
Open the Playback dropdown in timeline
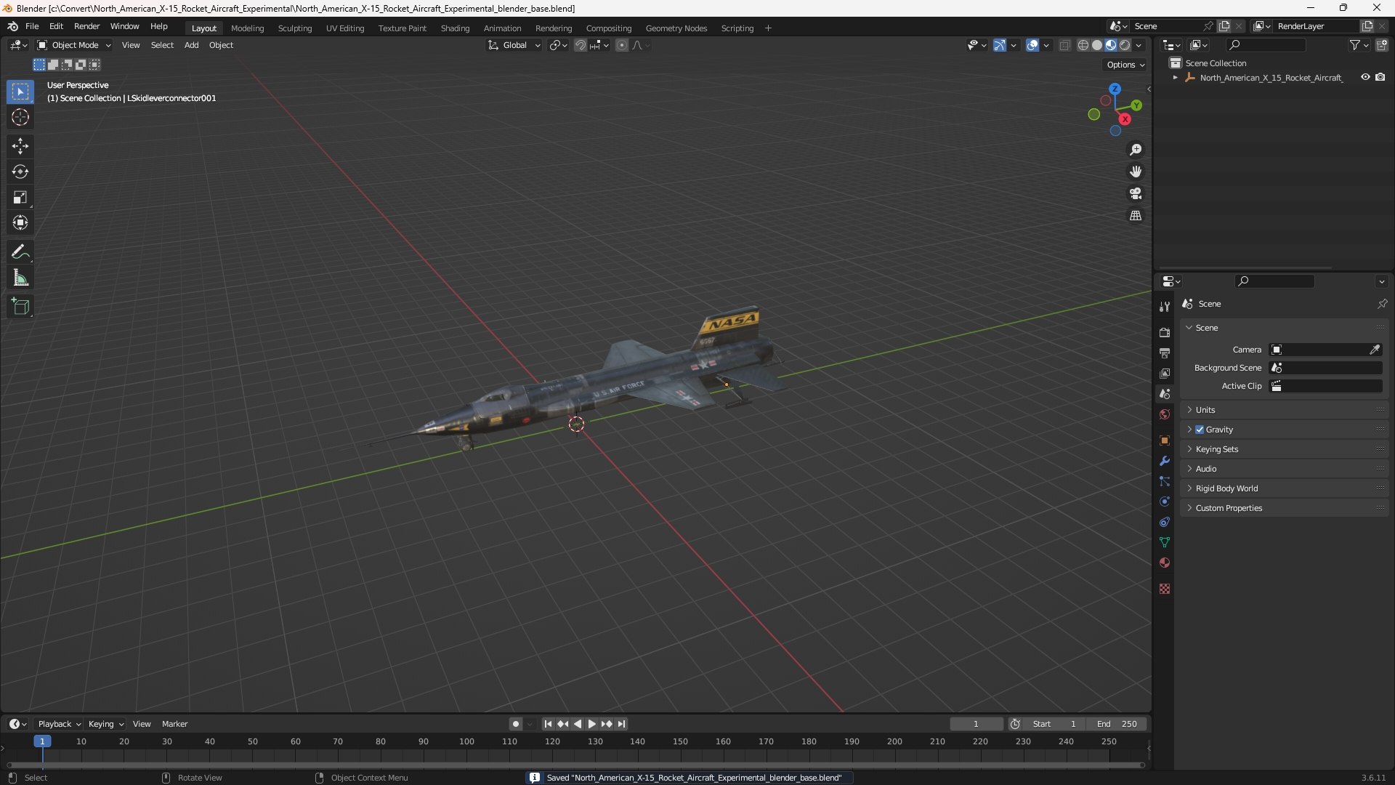[59, 724]
